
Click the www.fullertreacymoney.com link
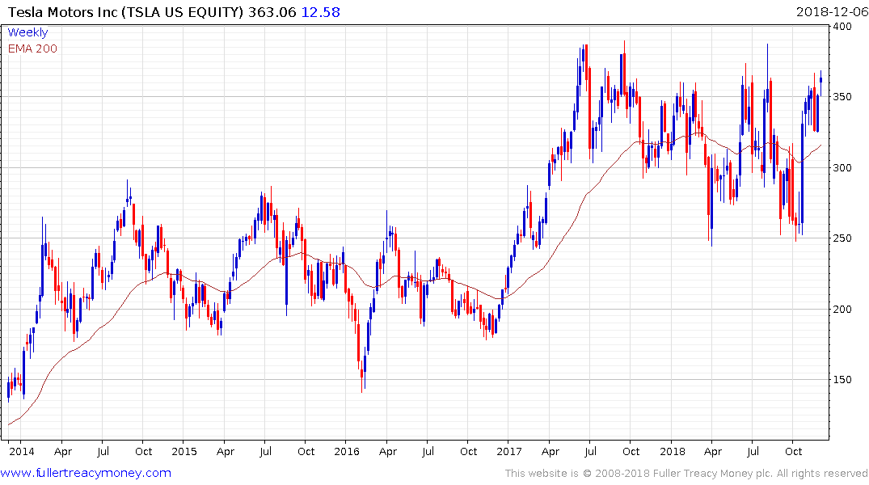pos(86,473)
